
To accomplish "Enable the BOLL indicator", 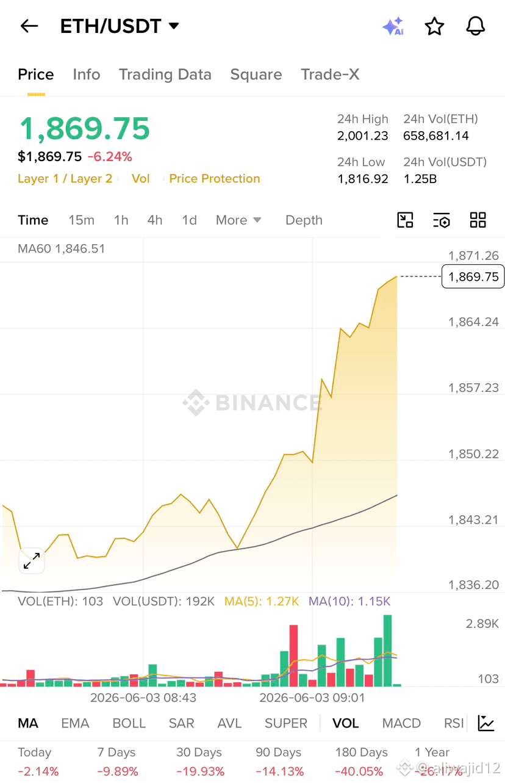I will click(x=129, y=723).
